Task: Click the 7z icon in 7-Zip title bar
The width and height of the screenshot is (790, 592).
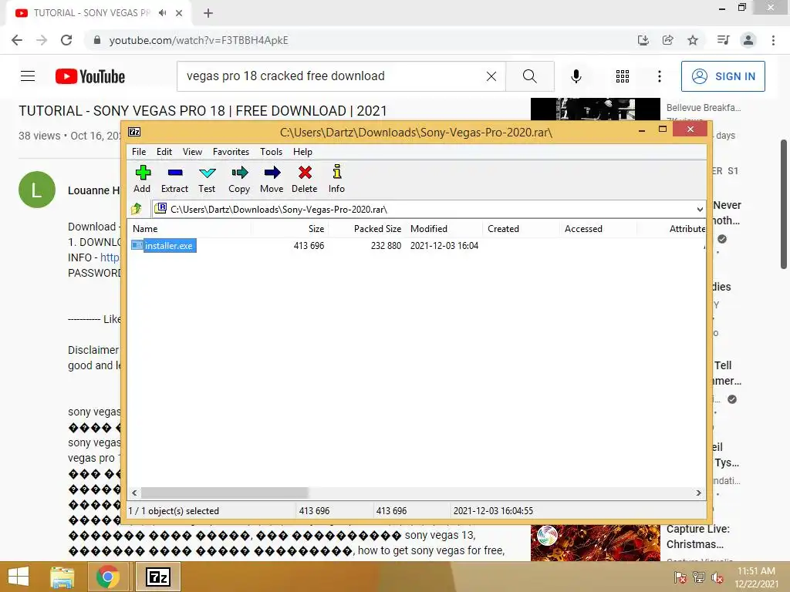Action: coord(134,132)
